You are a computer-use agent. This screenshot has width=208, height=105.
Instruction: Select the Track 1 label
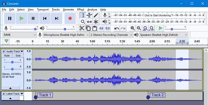click(x=45, y=95)
